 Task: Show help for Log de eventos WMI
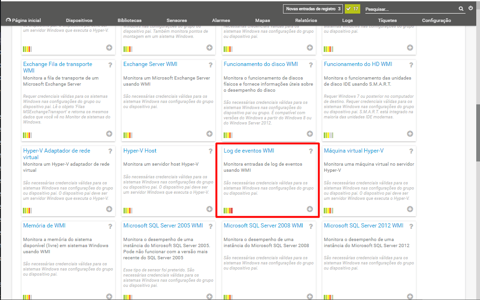311,151
